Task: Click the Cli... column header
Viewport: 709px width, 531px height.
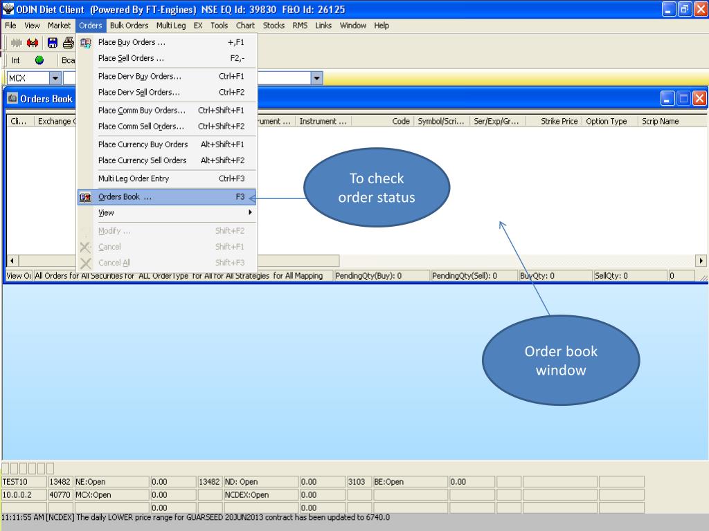Action: point(20,121)
